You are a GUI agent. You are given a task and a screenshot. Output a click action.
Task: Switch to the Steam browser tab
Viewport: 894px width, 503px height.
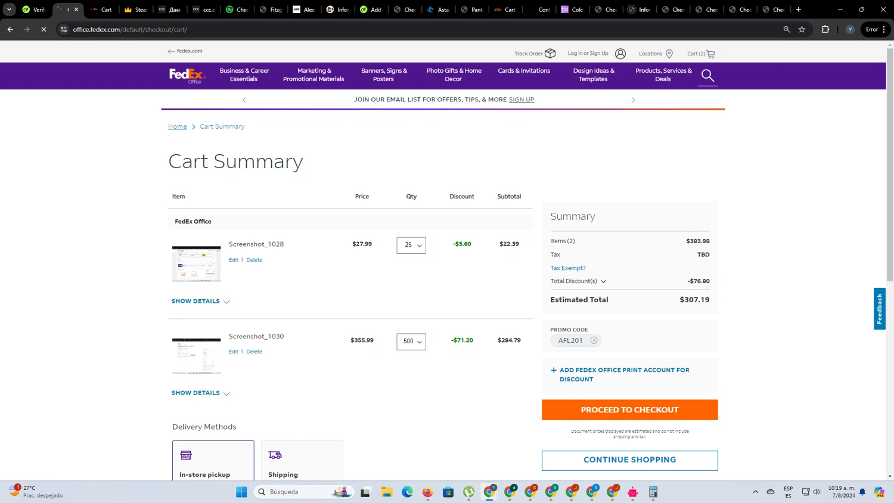click(x=135, y=10)
